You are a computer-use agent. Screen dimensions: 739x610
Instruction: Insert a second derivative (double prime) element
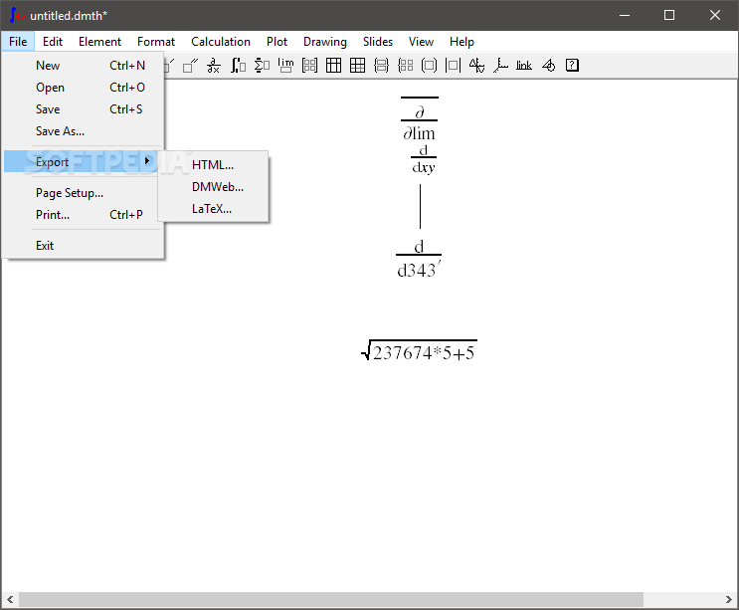(x=190, y=66)
